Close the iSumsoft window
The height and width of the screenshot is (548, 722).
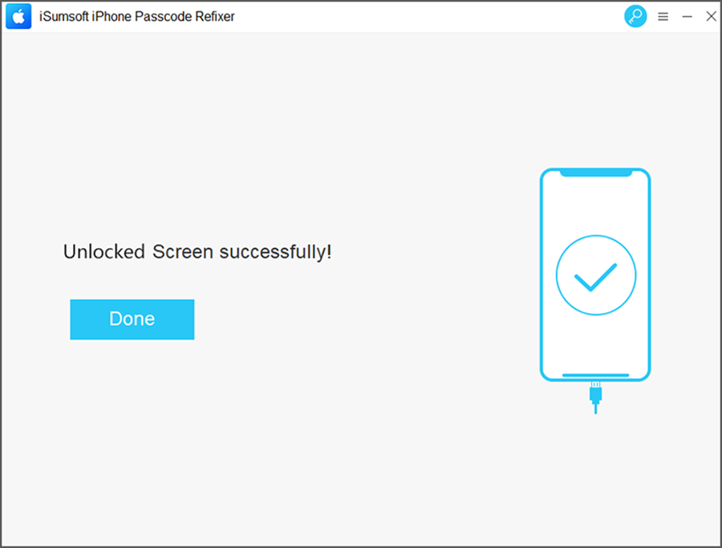[711, 16]
